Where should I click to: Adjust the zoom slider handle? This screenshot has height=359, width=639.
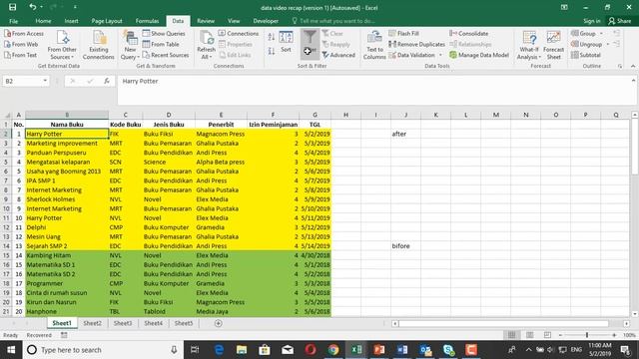[x=587, y=335]
